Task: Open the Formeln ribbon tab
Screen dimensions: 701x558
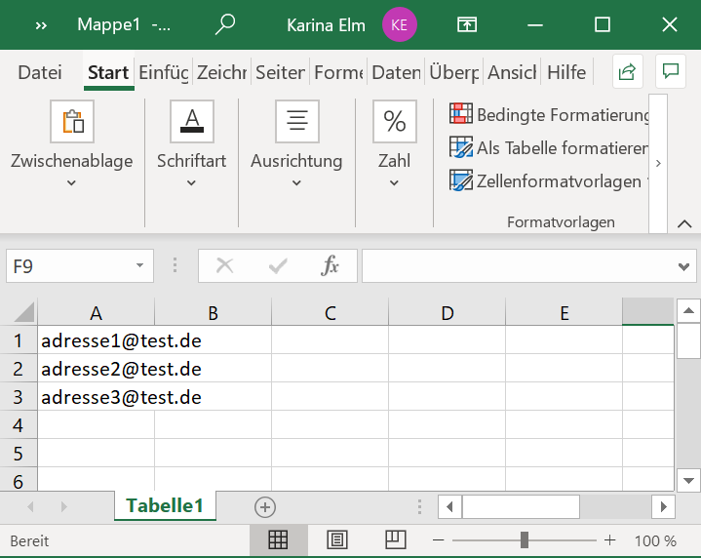Action: pyautogui.click(x=338, y=72)
